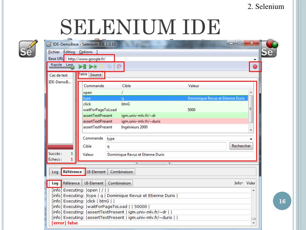Switch to the Source tab
This screenshot has height=230, width=306.
point(96,75)
